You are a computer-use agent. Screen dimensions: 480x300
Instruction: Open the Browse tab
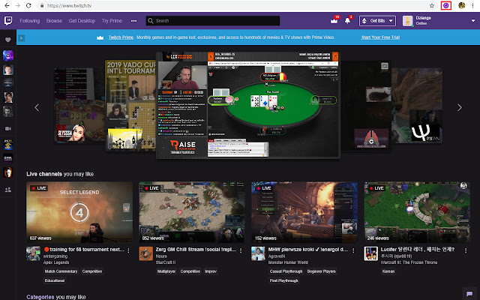54,21
